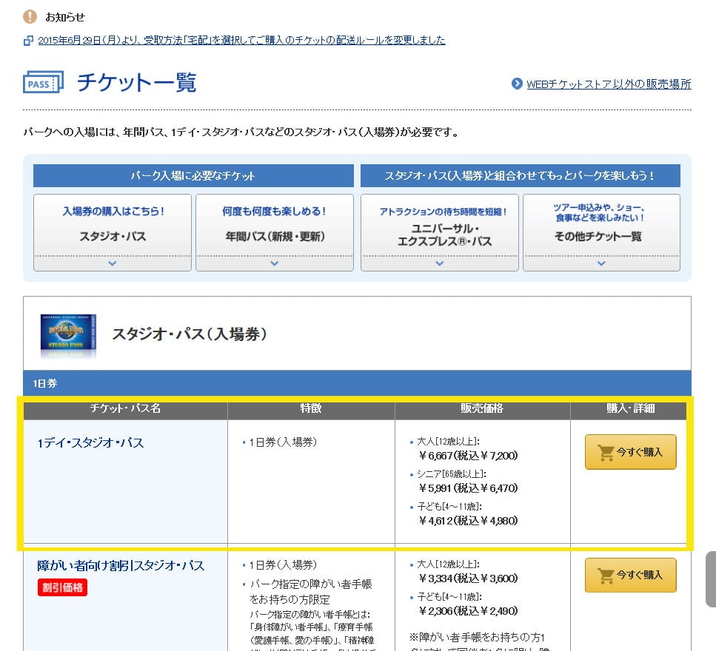Open 障がい者向け割引スタジオ・パス title link
716x651 pixels.
121,566
